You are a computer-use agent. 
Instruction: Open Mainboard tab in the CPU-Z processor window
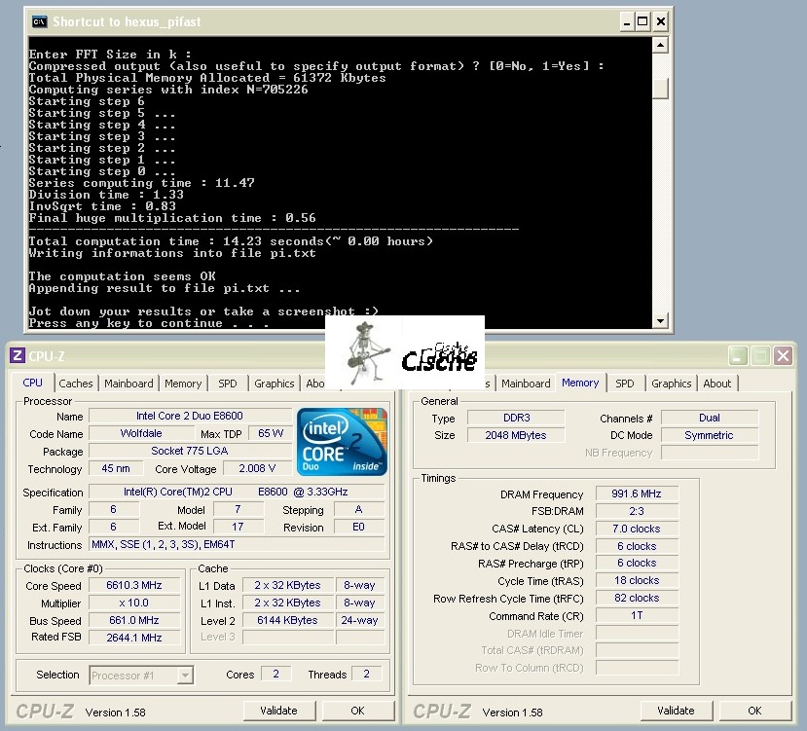[x=128, y=384]
